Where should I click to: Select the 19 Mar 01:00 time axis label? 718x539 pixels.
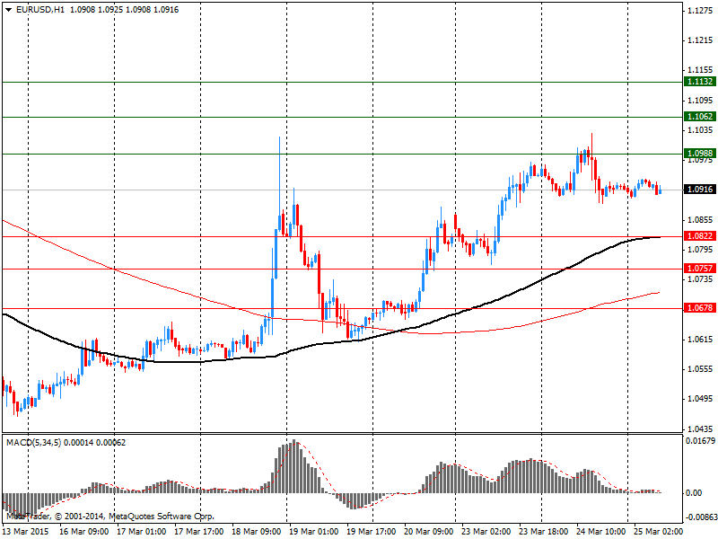[313, 532]
